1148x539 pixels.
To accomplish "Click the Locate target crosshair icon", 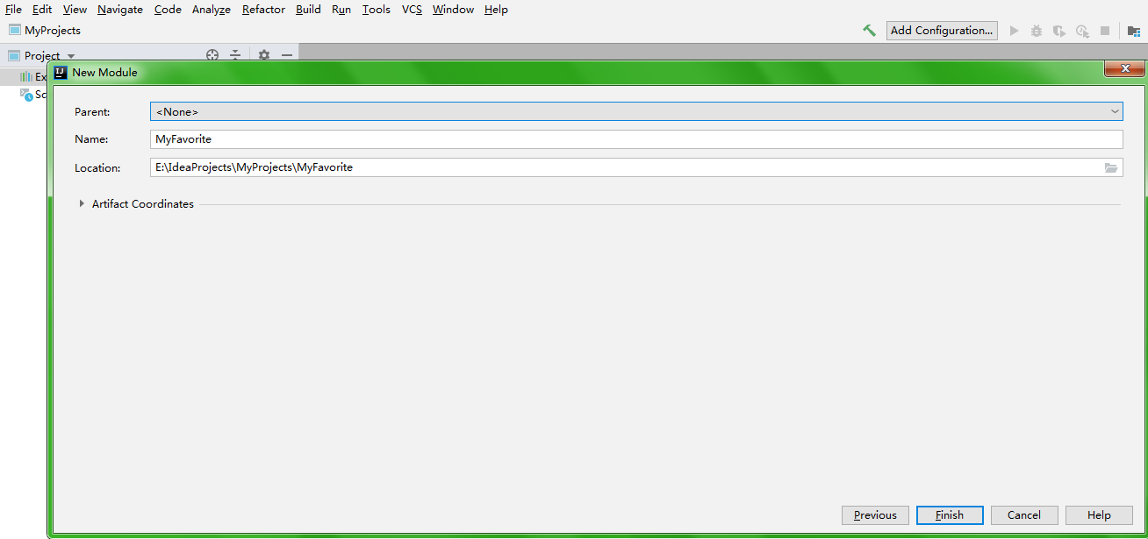I will (212, 55).
